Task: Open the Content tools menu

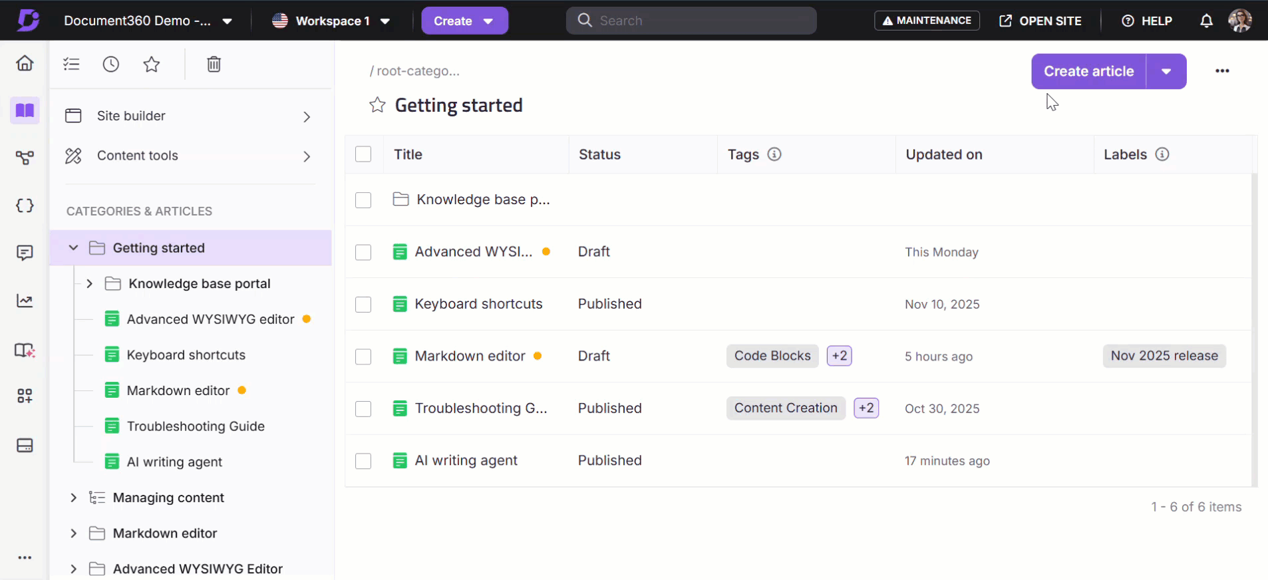Action: [x=189, y=156]
